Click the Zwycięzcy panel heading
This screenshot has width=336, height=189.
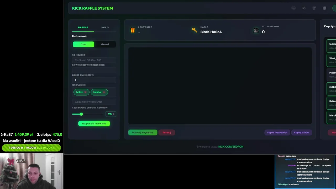(330, 26)
